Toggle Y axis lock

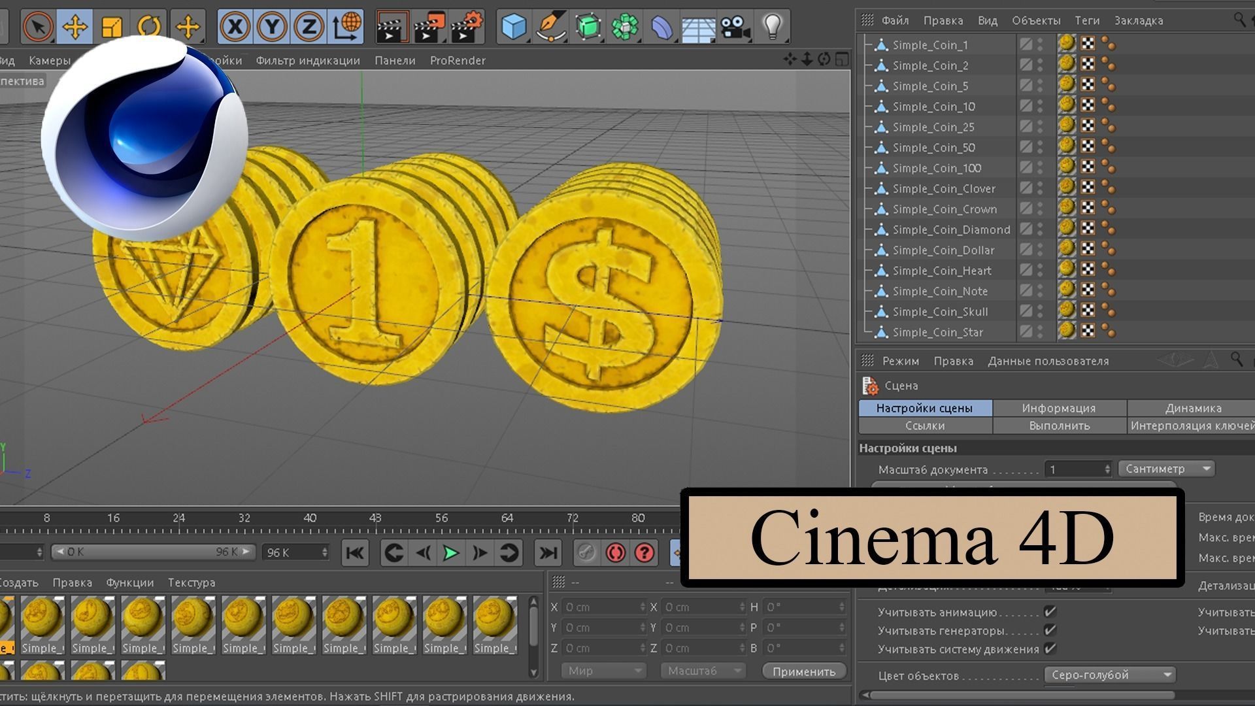pos(272,27)
